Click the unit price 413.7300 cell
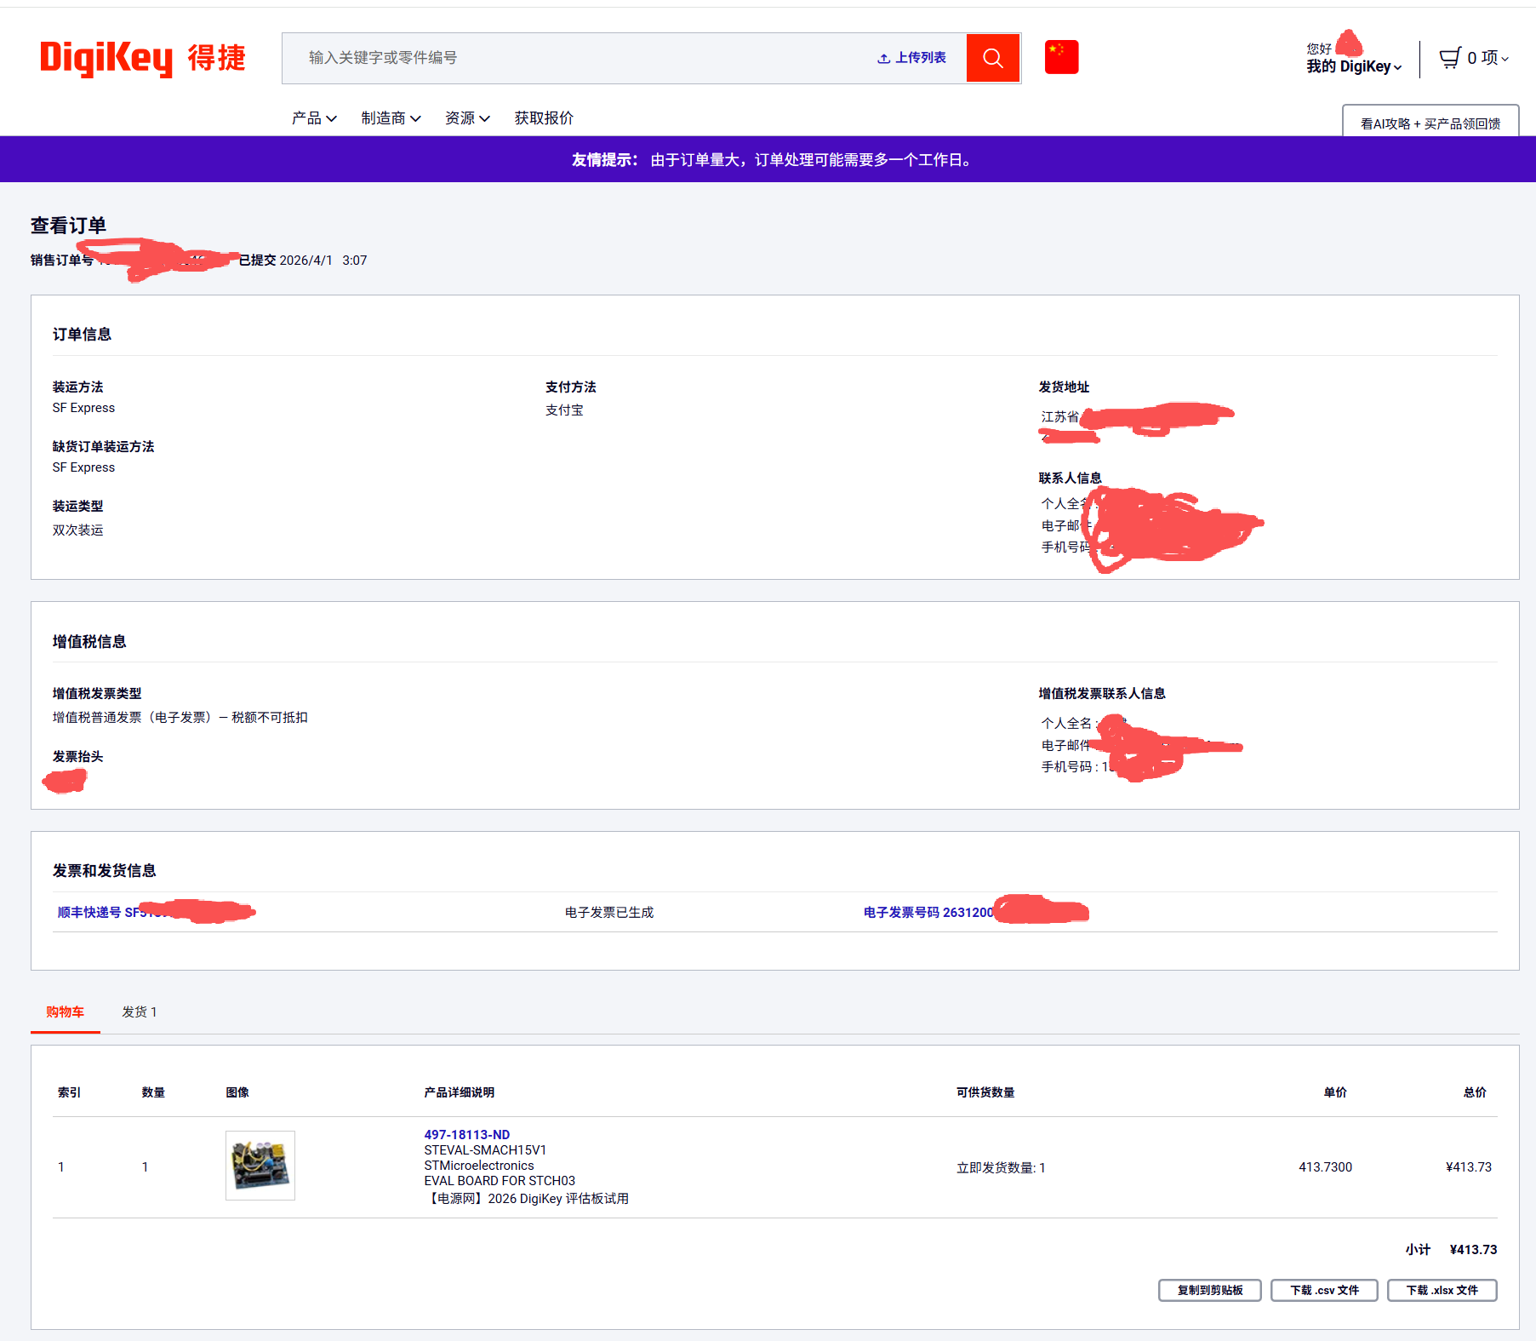This screenshot has width=1536, height=1341. tap(1325, 1166)
